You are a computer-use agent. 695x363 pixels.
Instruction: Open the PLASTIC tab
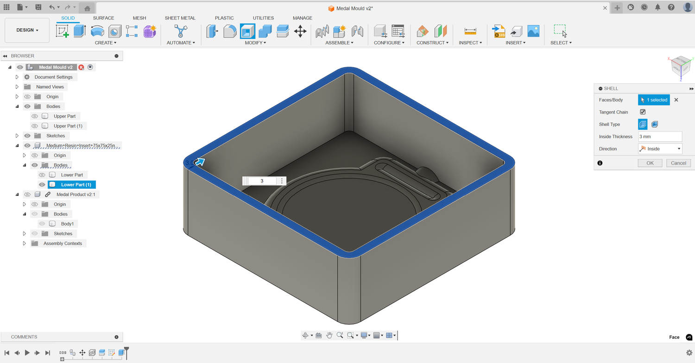pos(224,18)
